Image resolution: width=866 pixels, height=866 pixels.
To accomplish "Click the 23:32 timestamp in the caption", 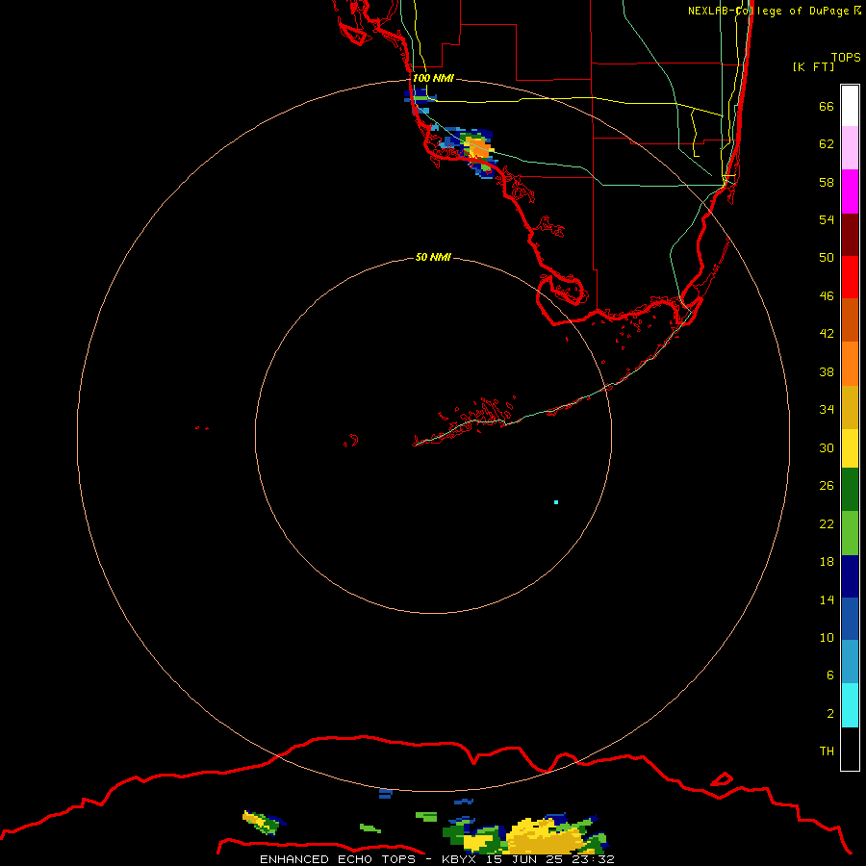I will 593,859.
